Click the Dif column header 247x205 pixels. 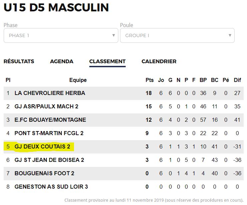point(237,80)
